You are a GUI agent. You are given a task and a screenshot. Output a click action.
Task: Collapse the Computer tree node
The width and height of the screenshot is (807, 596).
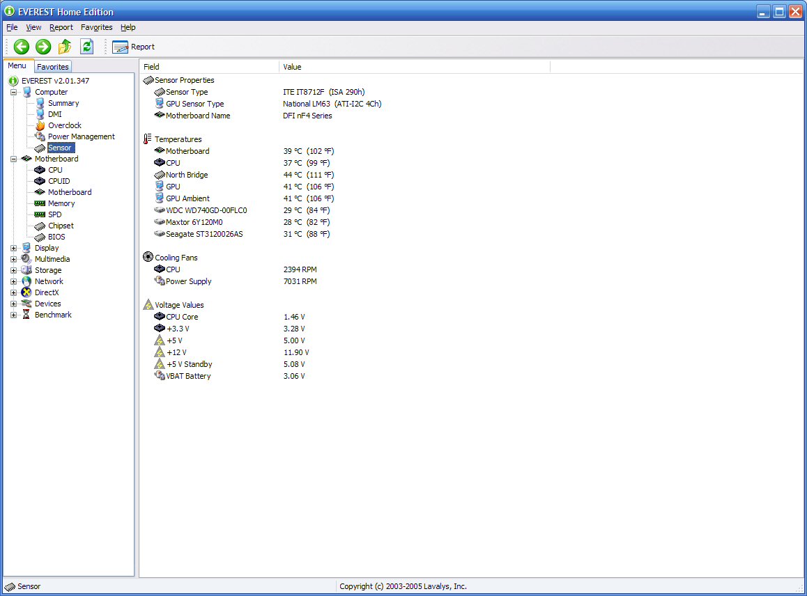click(14, 92)
